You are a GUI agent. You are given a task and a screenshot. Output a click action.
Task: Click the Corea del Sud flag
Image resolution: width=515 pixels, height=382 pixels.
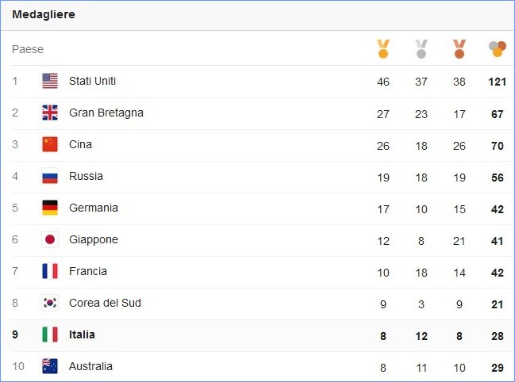[50, 303]
